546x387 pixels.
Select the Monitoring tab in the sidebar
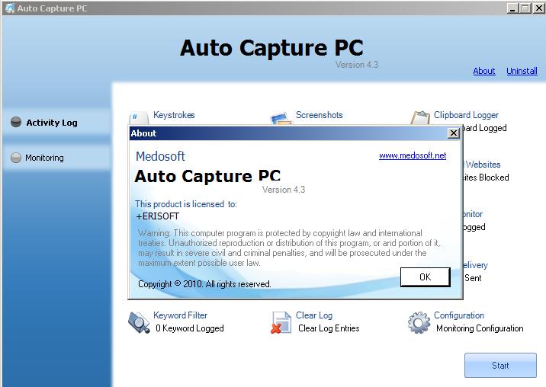click(56, 158)
